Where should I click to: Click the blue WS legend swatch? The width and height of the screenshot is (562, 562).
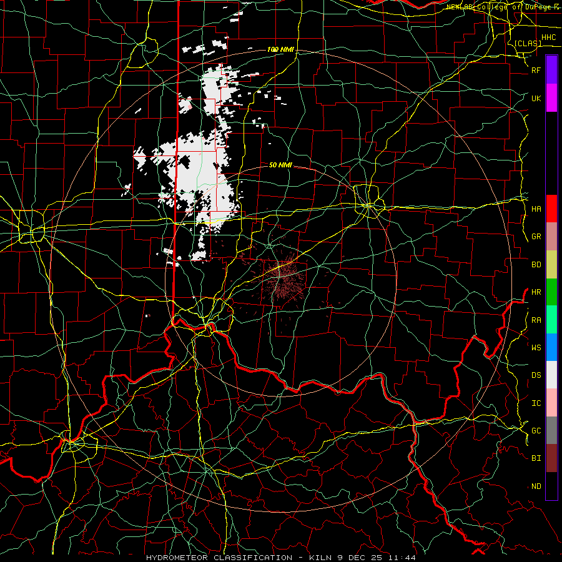tap(551, 347)
